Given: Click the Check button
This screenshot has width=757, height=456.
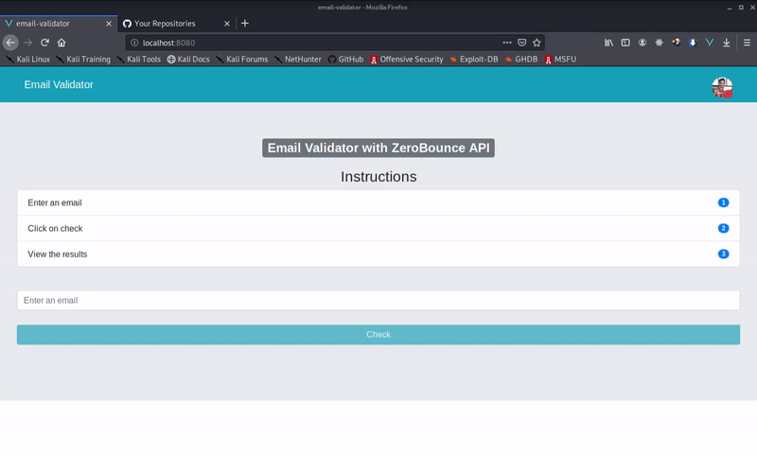Looking at the screenshot, I should point(378,334).
